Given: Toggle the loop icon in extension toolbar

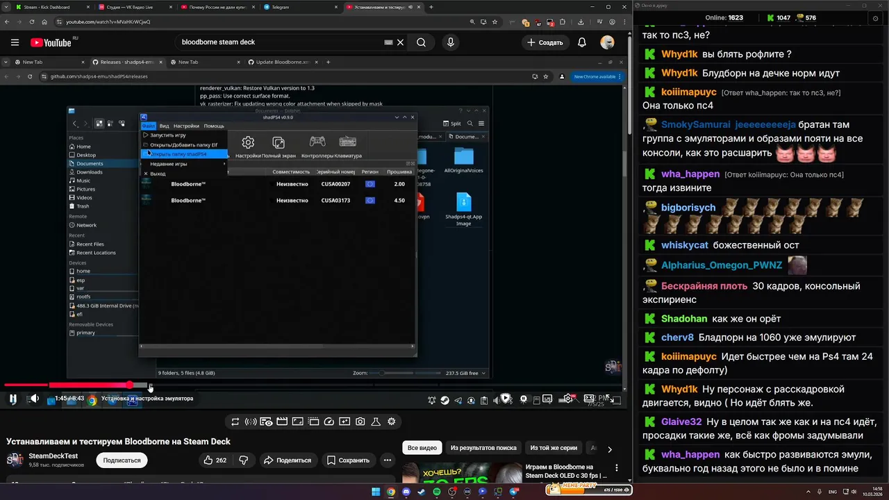Looking at the screenshot, I should point(235,422).
